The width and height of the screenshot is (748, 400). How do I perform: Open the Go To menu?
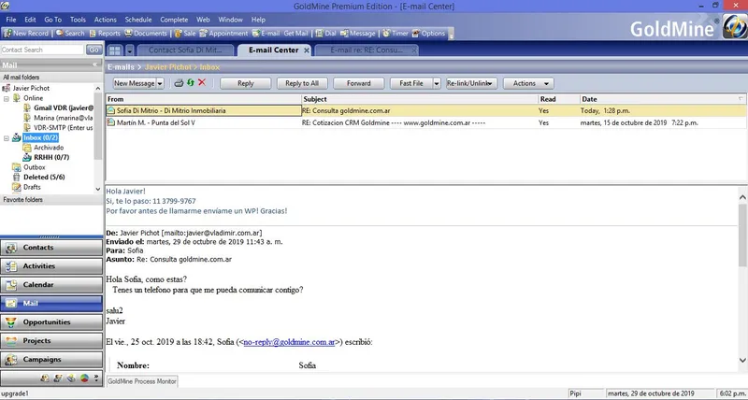tap(53, 20)
